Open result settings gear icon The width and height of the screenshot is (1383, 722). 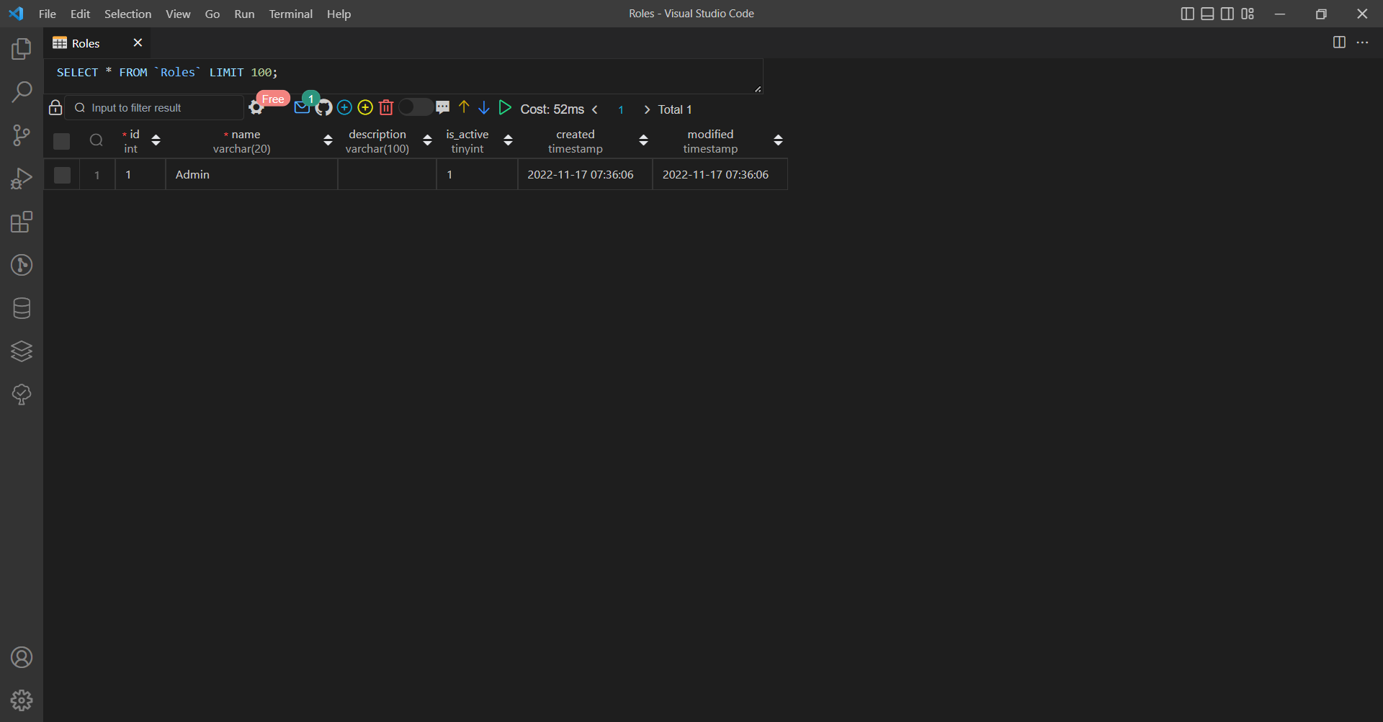(256, 108)
